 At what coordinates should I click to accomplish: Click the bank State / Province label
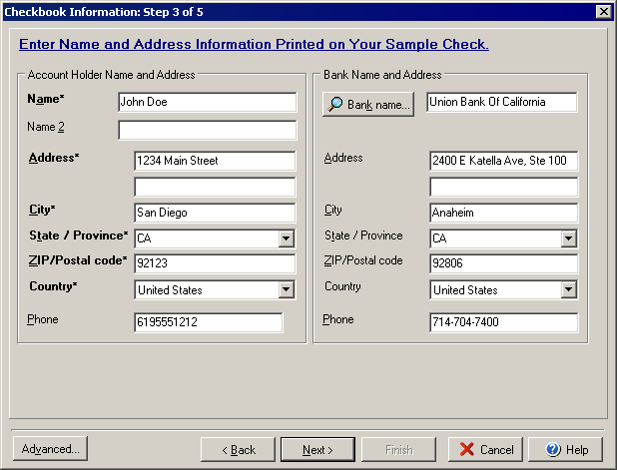point(363,235)
